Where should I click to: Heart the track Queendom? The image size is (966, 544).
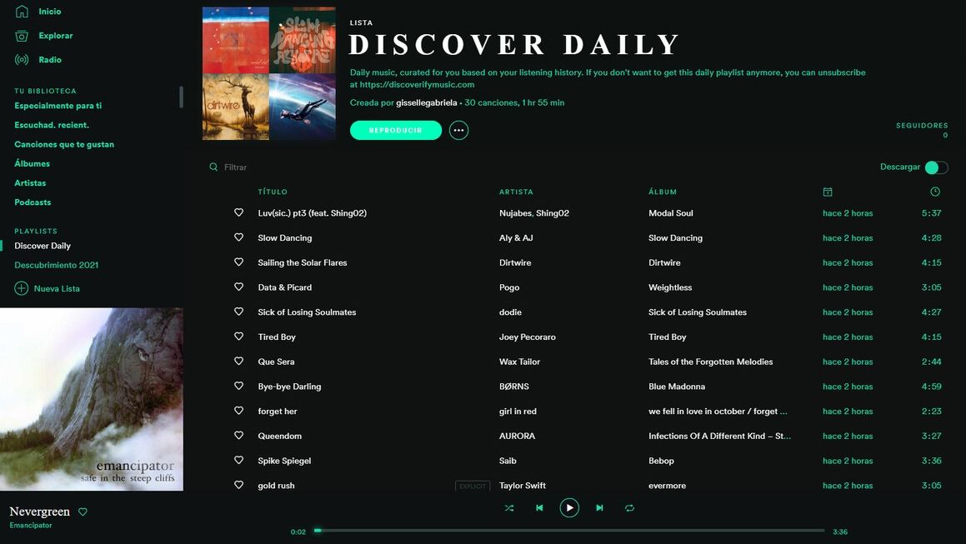[x=238, y=436]
